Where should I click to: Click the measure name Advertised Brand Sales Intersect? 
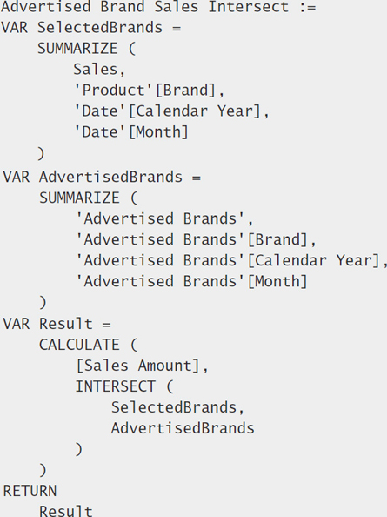(145, 7)
